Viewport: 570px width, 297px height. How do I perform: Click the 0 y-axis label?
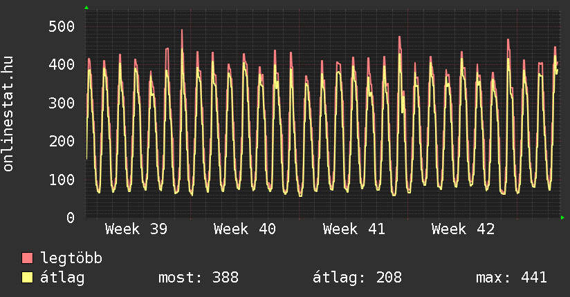71,218
